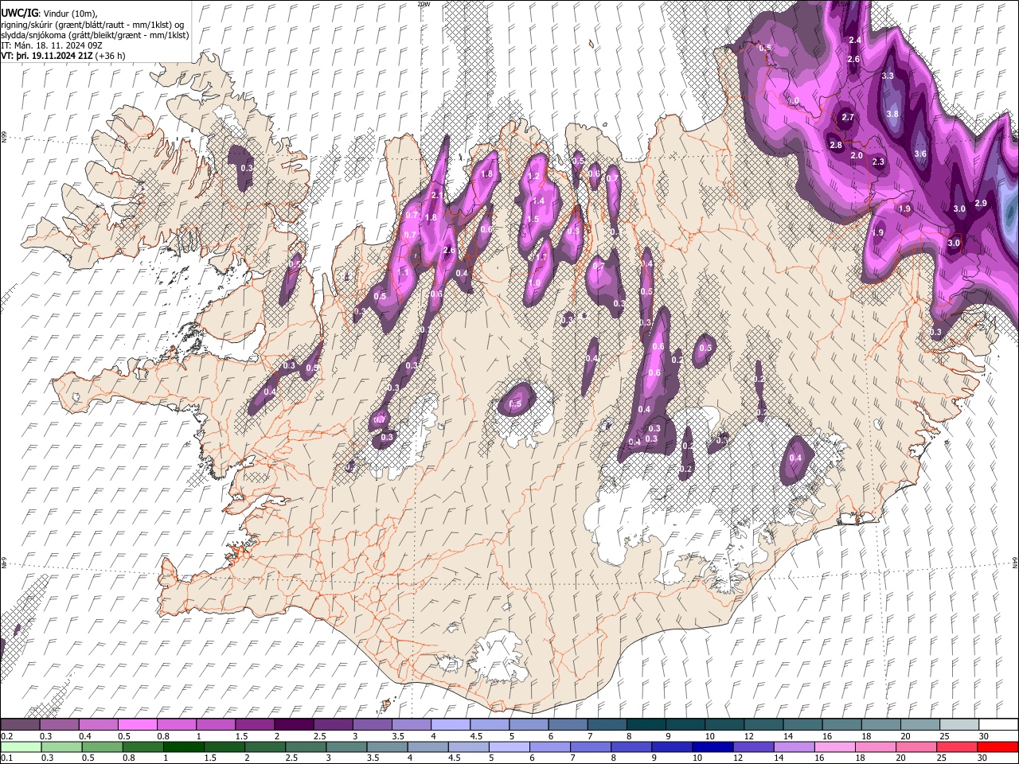
Task: Click the 'rigning/skúrir' legend description line
Action: point(93,24)
